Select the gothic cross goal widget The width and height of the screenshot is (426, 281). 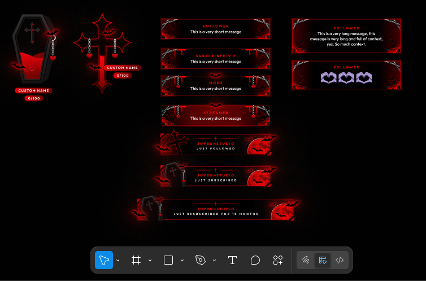(x=102, y=54)
